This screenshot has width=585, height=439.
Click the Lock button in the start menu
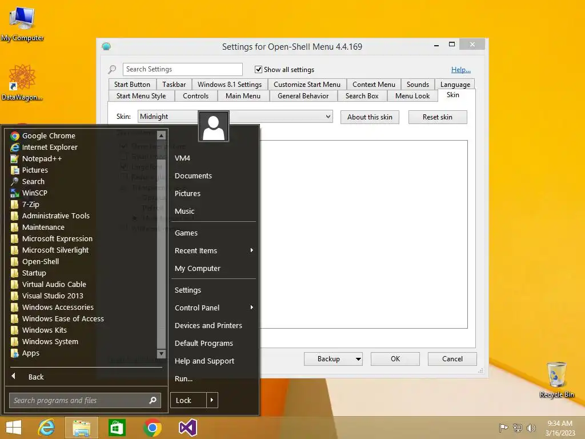[189, 400]
